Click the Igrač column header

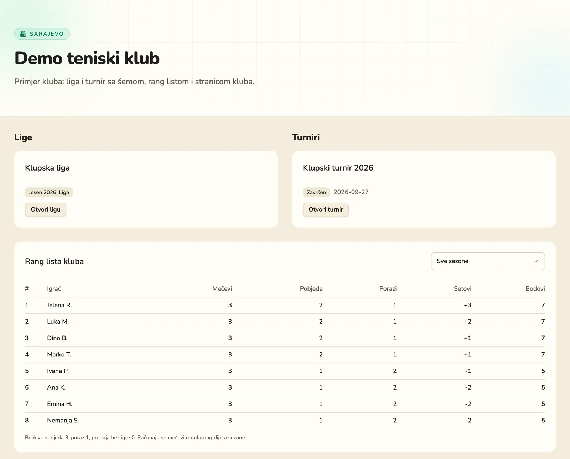[54, 288]
